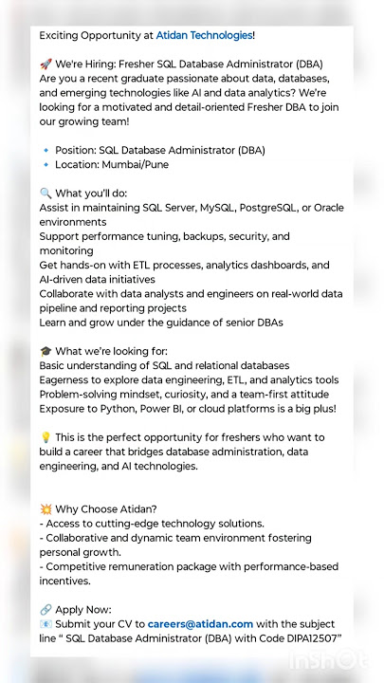Click the Learn and grow under guidance line
The height and width of the screenshot is (683, 384).
[161, 323]
